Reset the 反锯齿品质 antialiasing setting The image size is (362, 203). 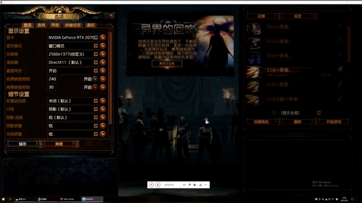pos(103,101)
